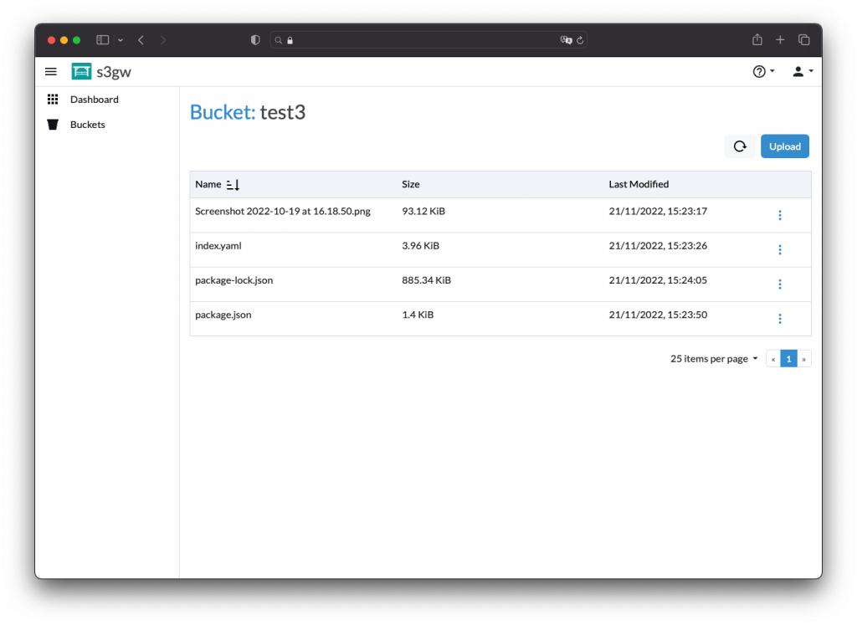Open the user profile dropdown

click(802, 72)
